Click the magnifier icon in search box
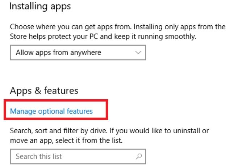 pyautogui.click(x=139, y=156)
